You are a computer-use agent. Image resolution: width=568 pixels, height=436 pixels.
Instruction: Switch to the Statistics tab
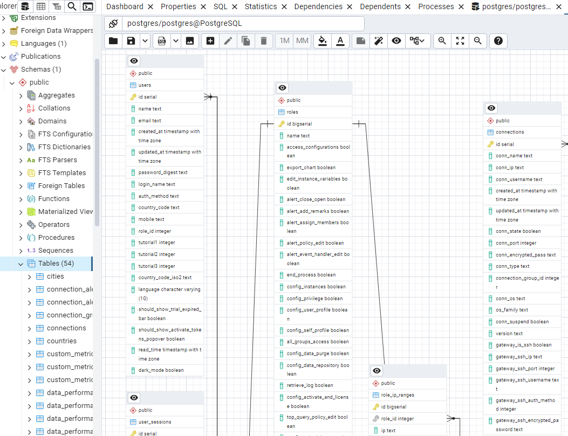(261, 6)
